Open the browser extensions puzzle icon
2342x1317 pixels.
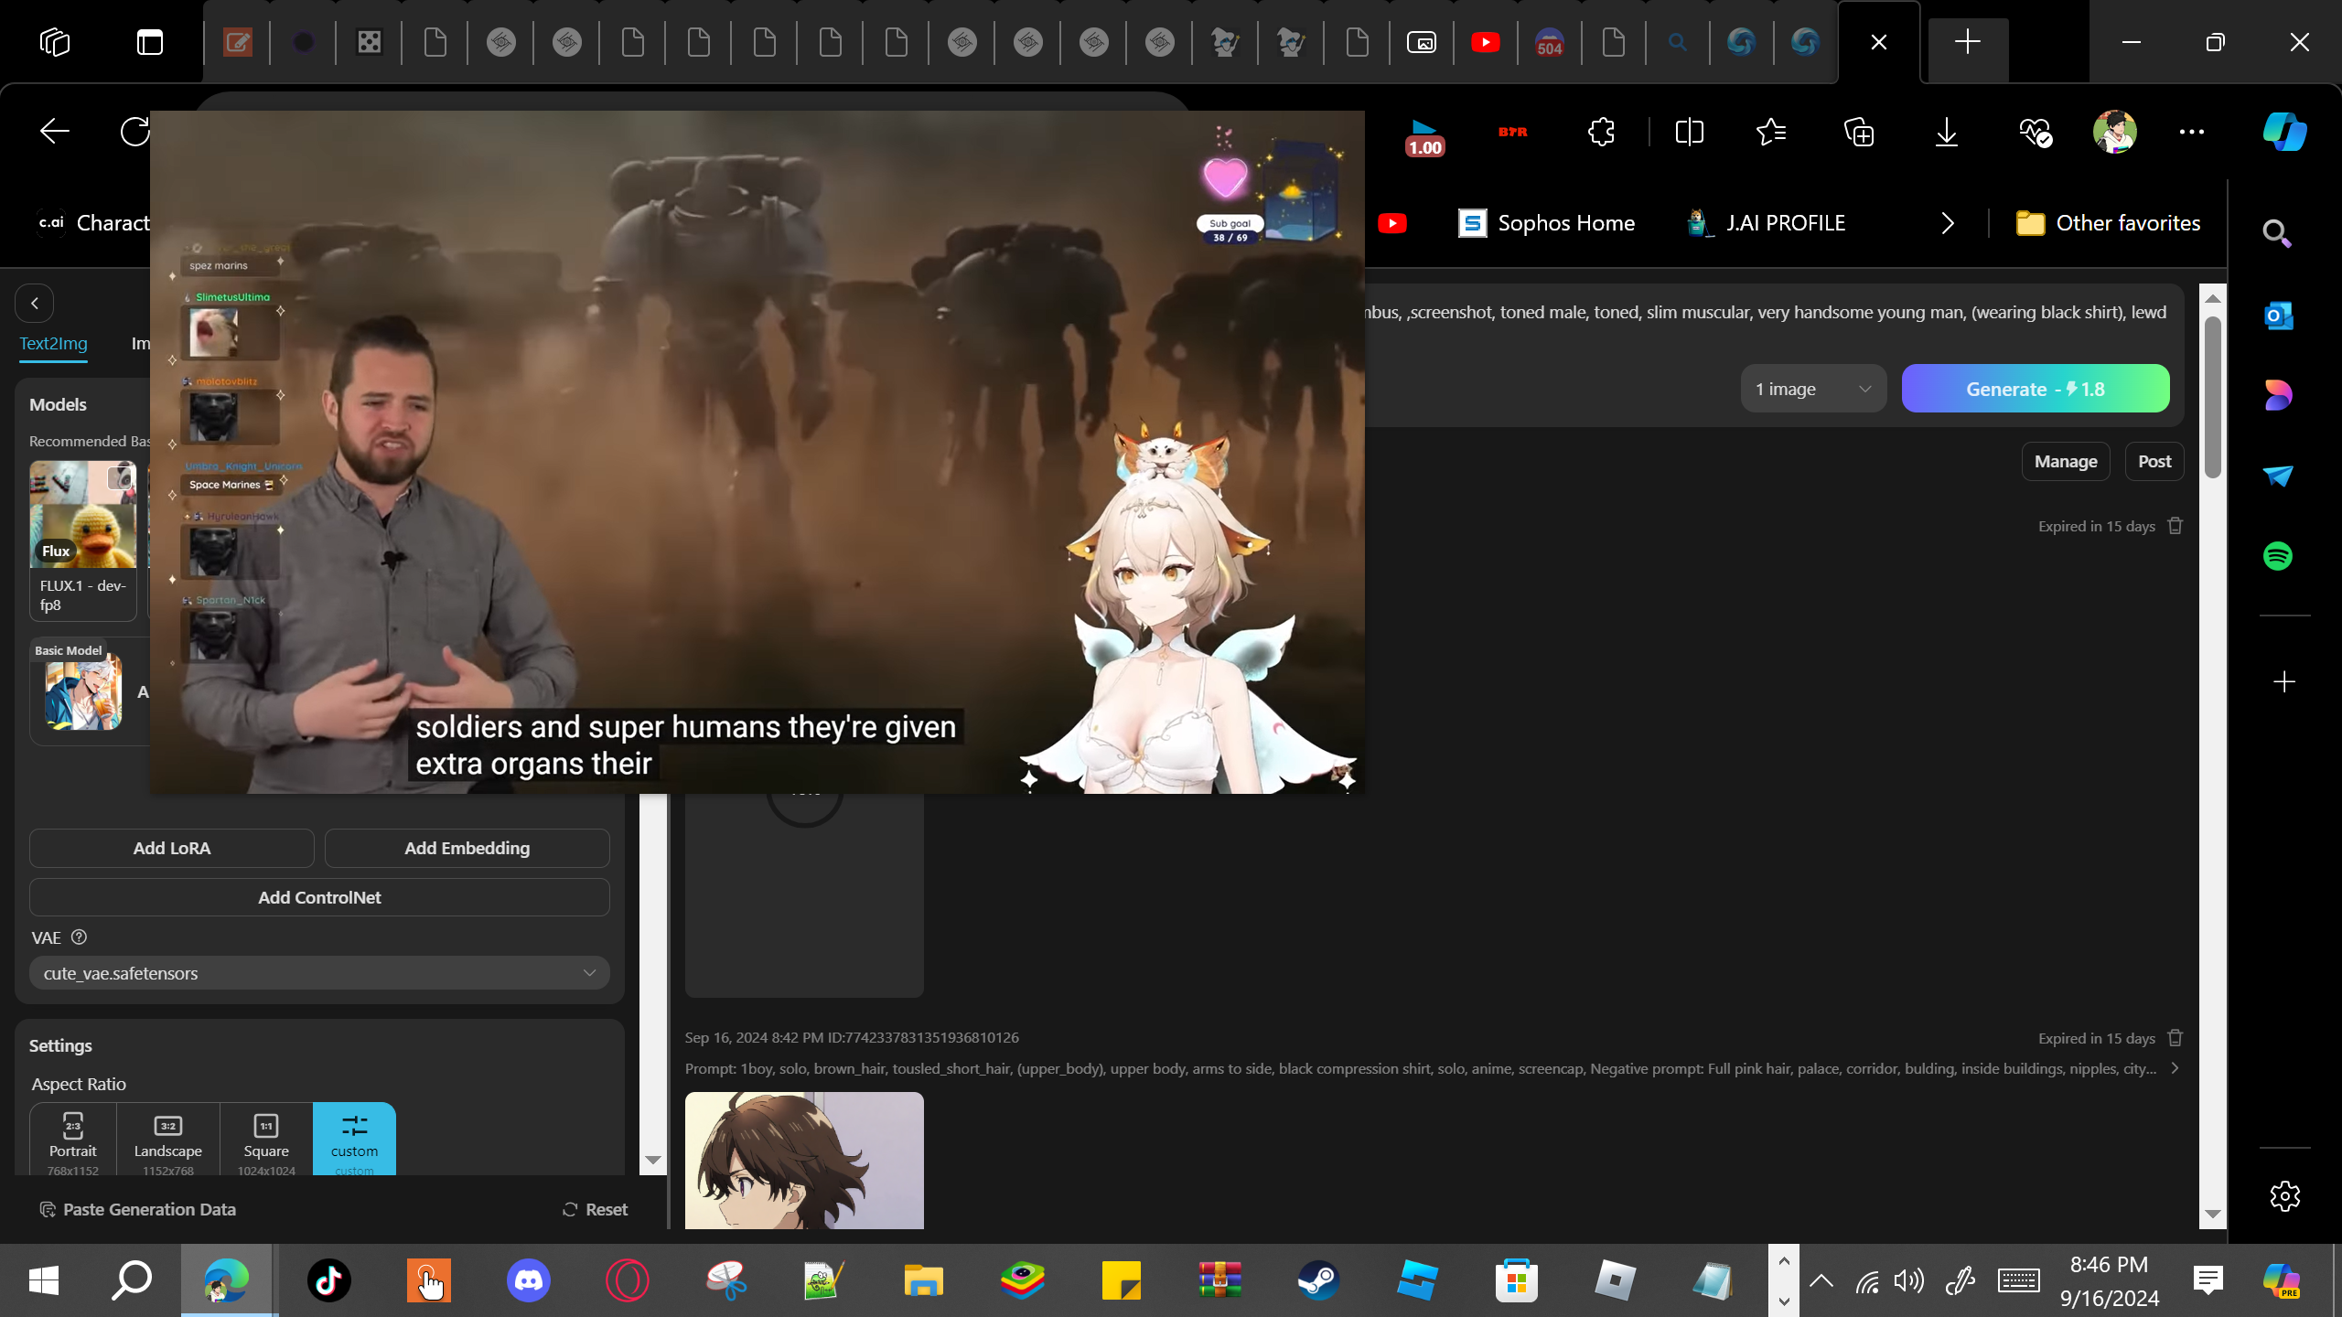1601,132
